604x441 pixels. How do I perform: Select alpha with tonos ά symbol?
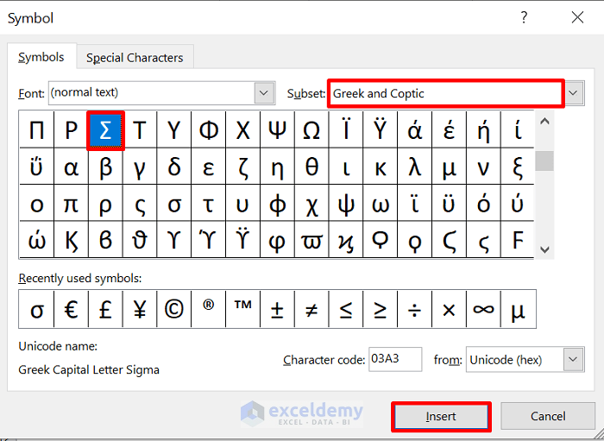(x=415, y=130)
